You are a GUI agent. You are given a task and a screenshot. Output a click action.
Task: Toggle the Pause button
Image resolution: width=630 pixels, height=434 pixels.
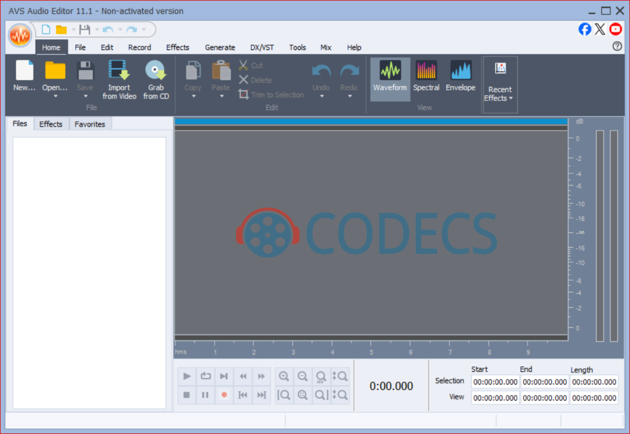[x=205, y=395]
